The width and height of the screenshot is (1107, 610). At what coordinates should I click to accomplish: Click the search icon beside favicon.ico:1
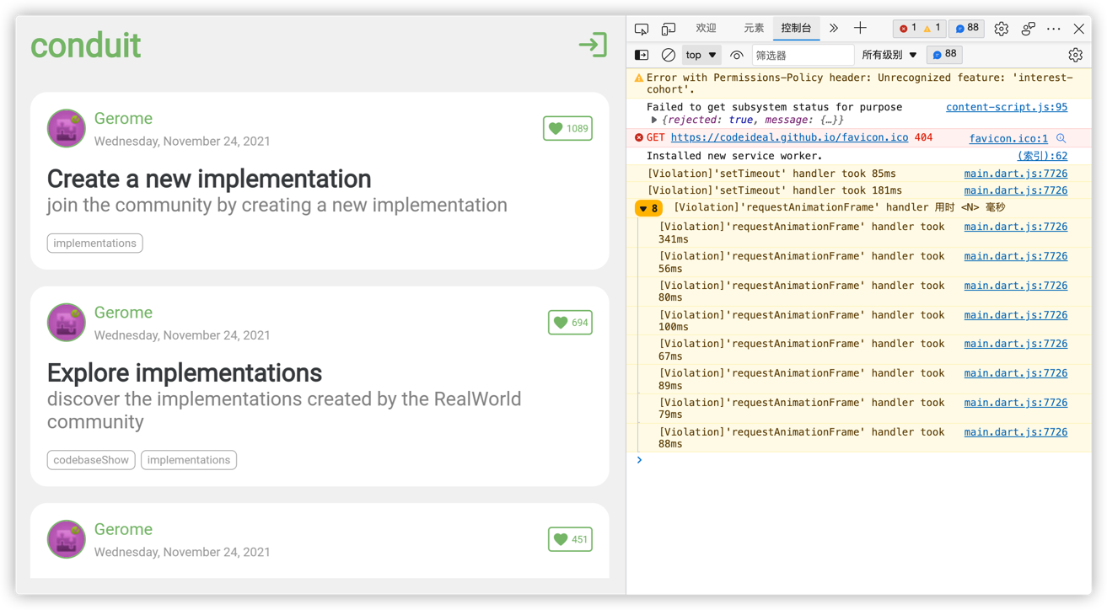(1061, 138)
